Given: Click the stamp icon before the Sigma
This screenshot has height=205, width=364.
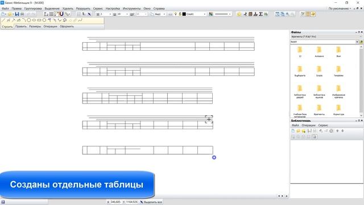Looking at the screenshot, I should pyautogui.click(x=255, y=14).
